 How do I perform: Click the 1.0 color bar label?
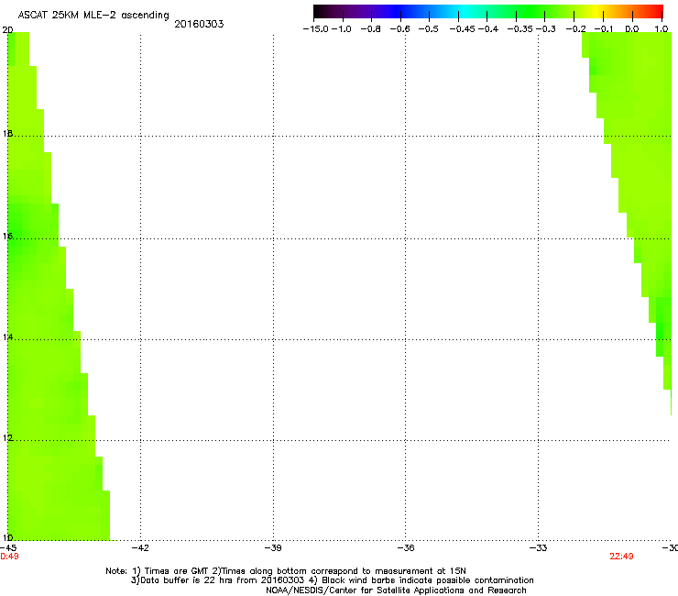coord(662,29)
